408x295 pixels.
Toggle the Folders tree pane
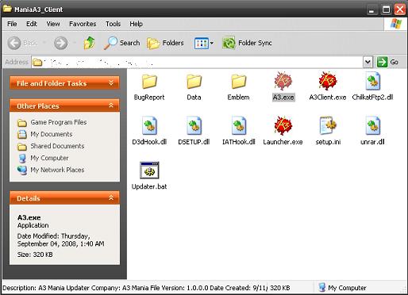click(x=165, y=43)
